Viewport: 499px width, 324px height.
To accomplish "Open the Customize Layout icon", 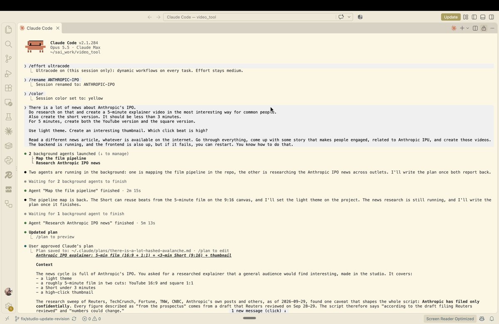I will tap(466, 17).
